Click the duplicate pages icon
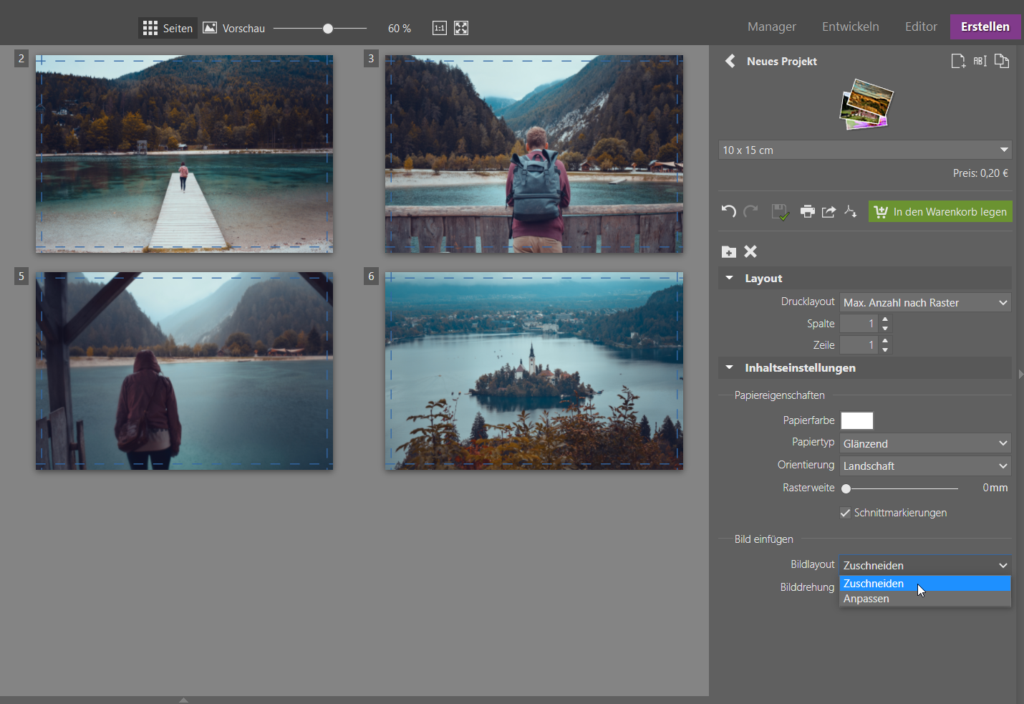Screen dimensions: 1024x704 point(1002,61)
